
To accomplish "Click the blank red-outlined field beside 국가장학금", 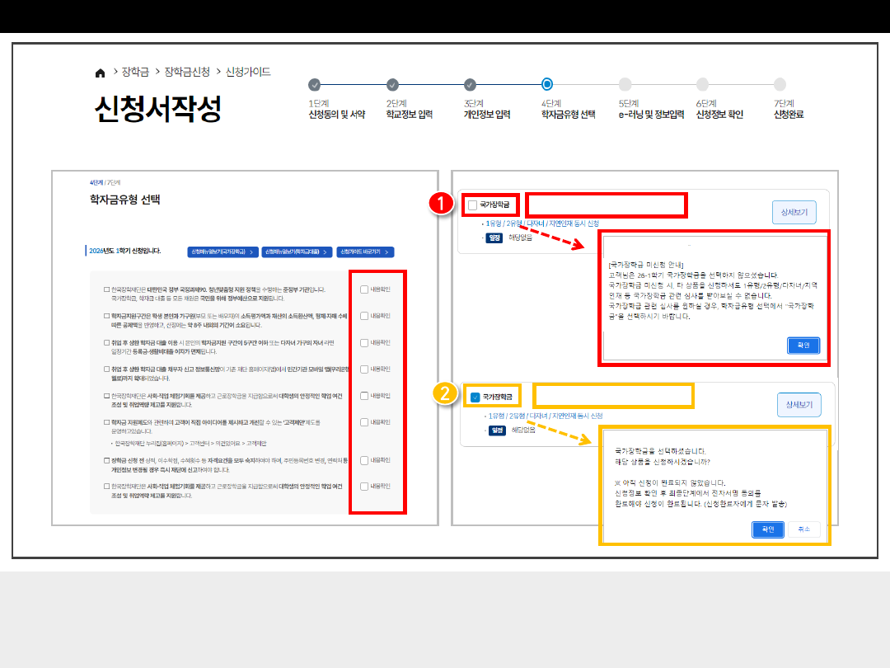I will (605, 205).
